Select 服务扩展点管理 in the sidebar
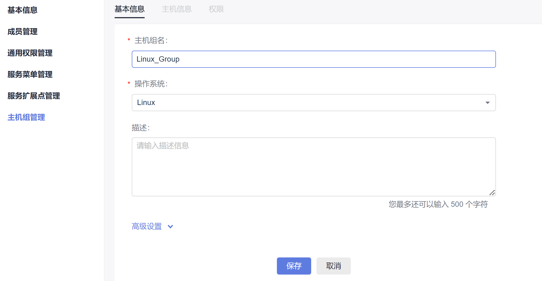 pyautogui.click(x=34, y=96)
